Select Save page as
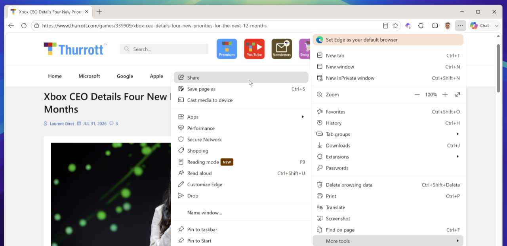 tap(241, 89)
